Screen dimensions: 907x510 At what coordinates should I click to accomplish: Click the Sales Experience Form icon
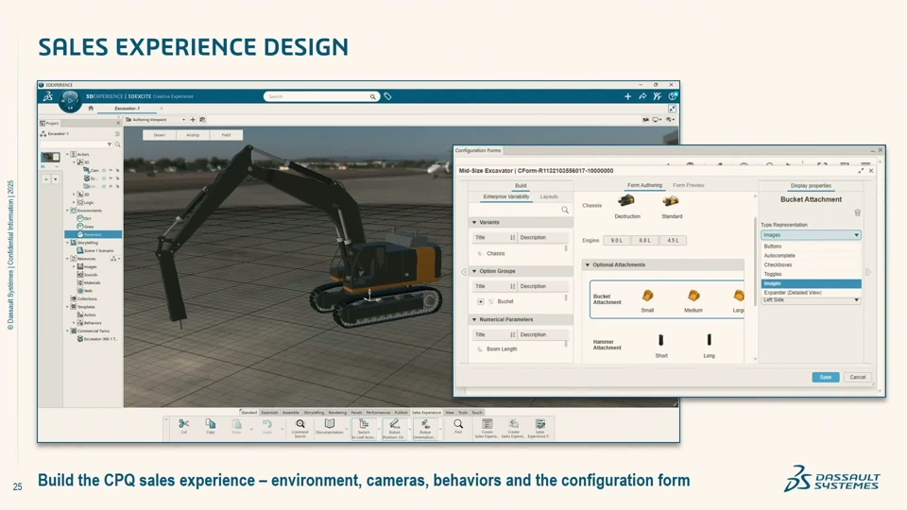click(x=539, y=429)
